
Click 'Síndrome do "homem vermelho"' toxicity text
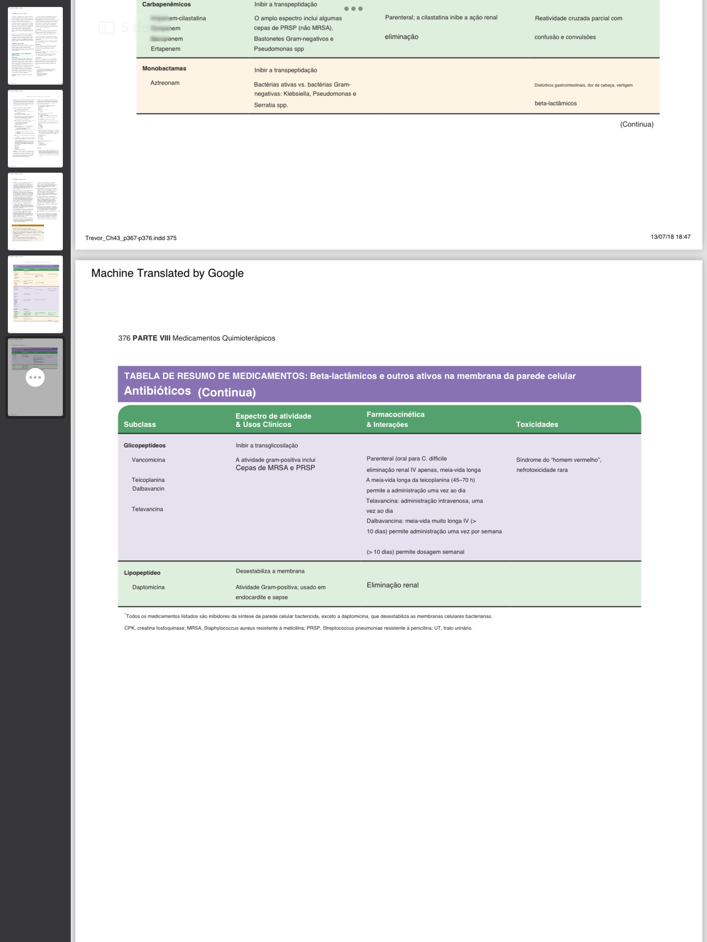point(559,460)
